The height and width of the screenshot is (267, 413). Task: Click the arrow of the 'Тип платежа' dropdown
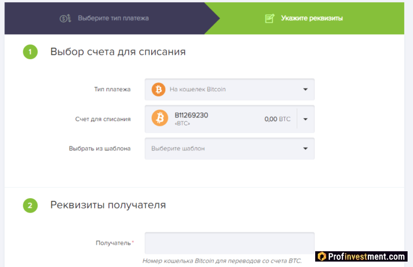point(305,90)
